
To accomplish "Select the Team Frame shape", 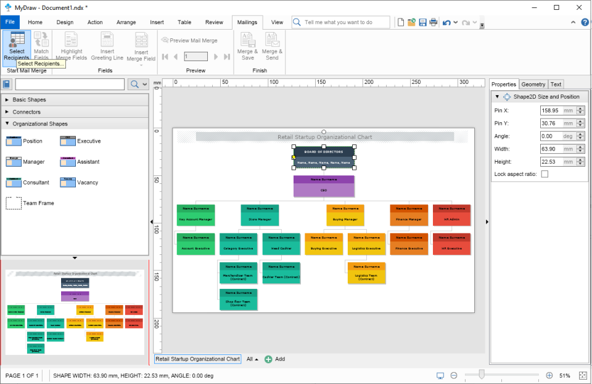I will 25,202.
